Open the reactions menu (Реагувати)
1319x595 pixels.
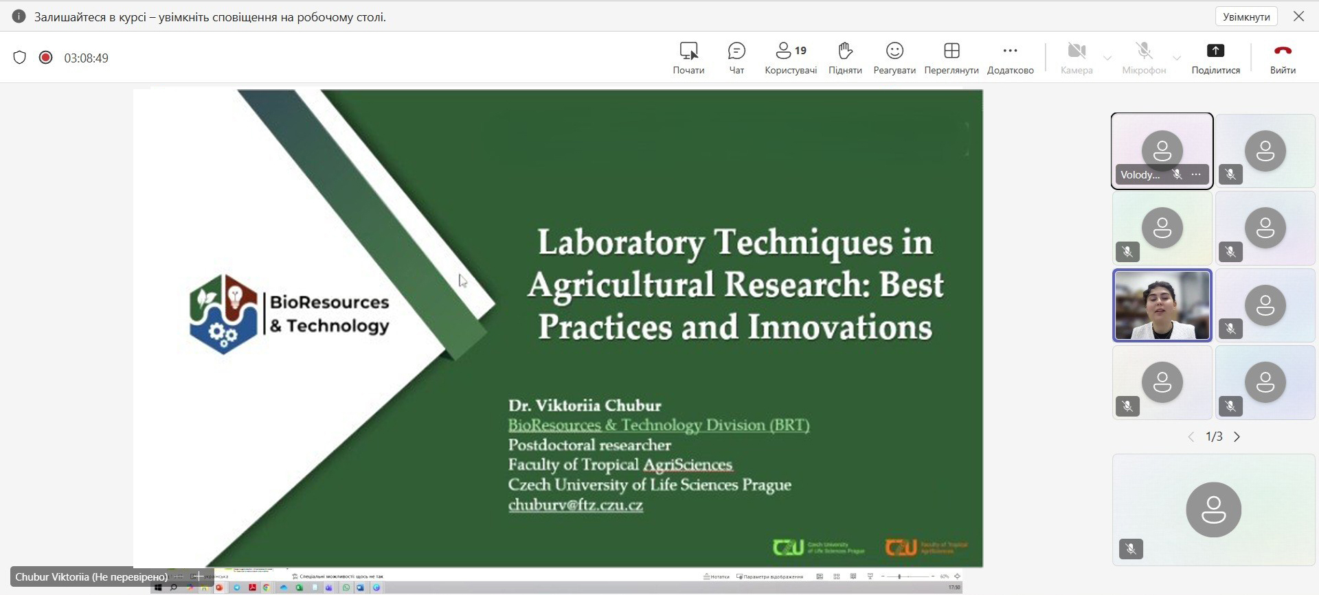pyautogui.click(x=894, y=58)
